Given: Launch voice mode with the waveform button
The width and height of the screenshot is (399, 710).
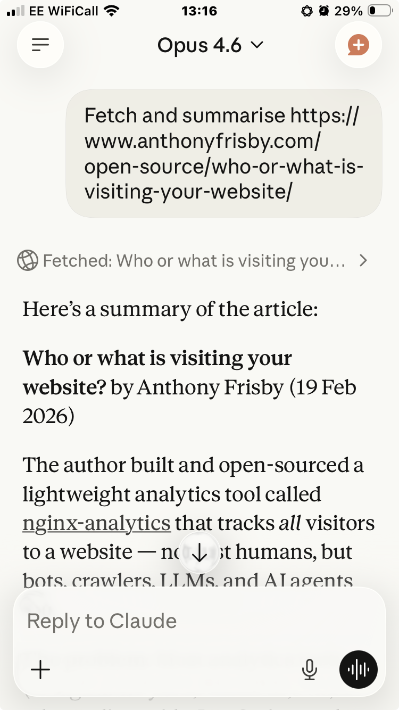Looking at the screenshot, I should point(358,670).
